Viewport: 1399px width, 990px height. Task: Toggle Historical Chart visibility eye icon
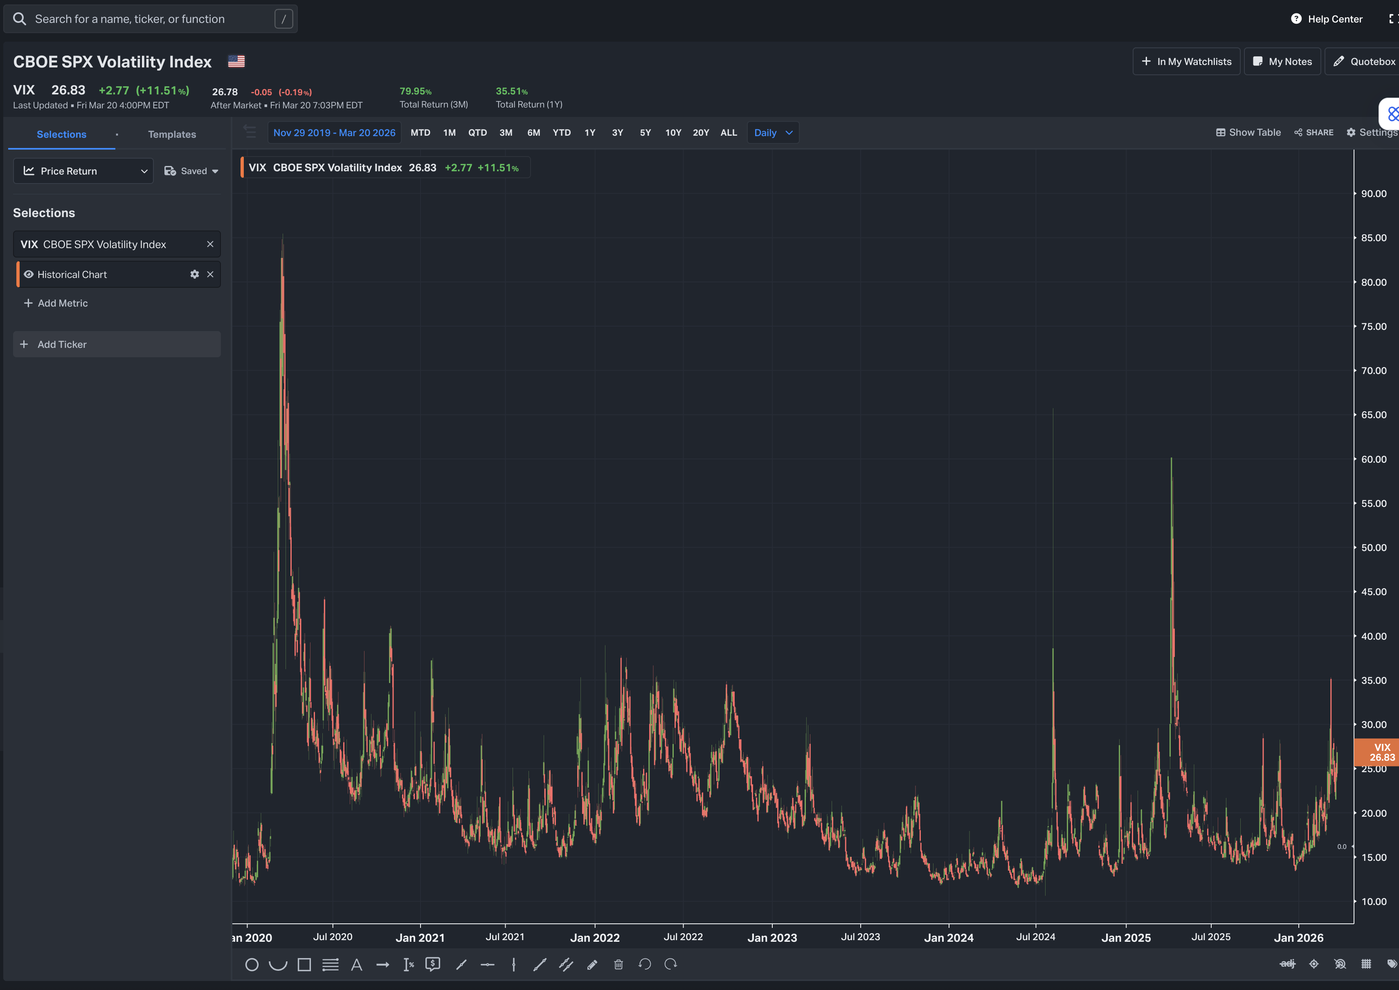(28, 274)
